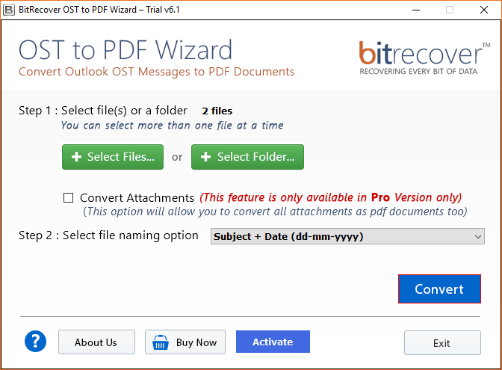Viewport: 502px width, 370px height.
Task: Start conversion with the Convert button
Action: coord(439,289)
